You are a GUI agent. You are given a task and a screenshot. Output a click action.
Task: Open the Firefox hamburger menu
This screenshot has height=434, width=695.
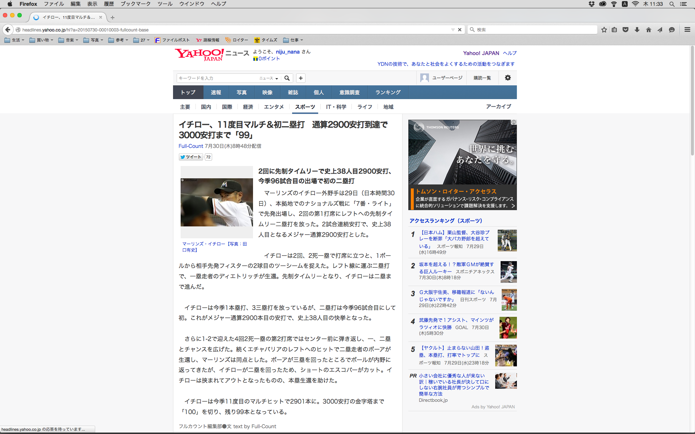(687, 30)
